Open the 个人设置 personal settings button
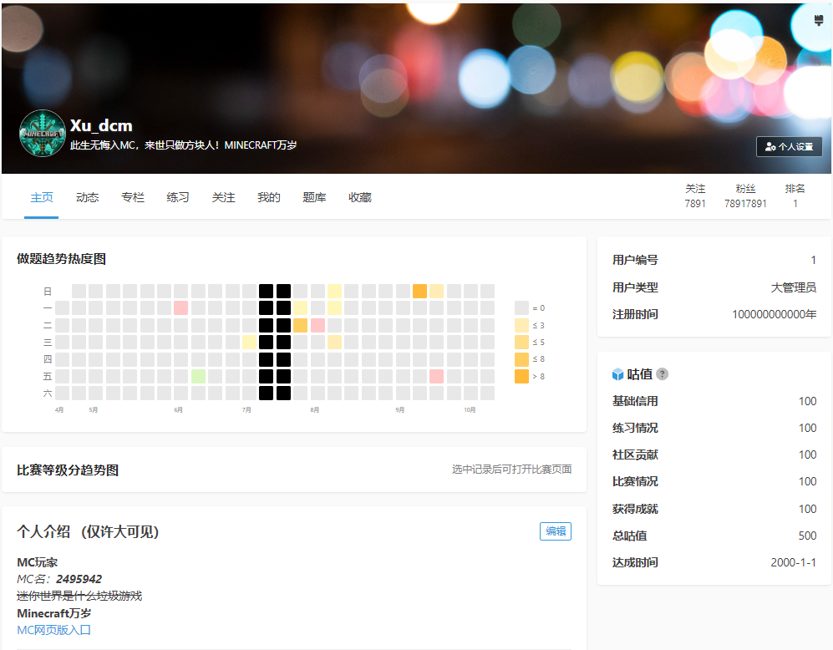Viewport: 833px width, 650px height. click(x=789, y=146)
